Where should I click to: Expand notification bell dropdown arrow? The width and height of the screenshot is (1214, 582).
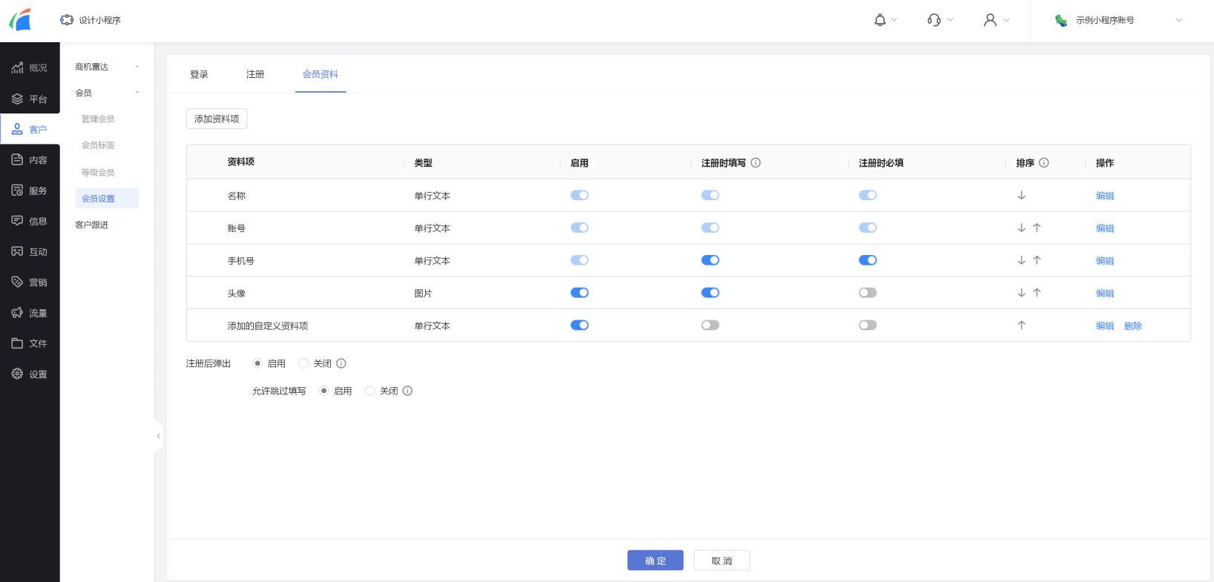[x=893, y=20]
